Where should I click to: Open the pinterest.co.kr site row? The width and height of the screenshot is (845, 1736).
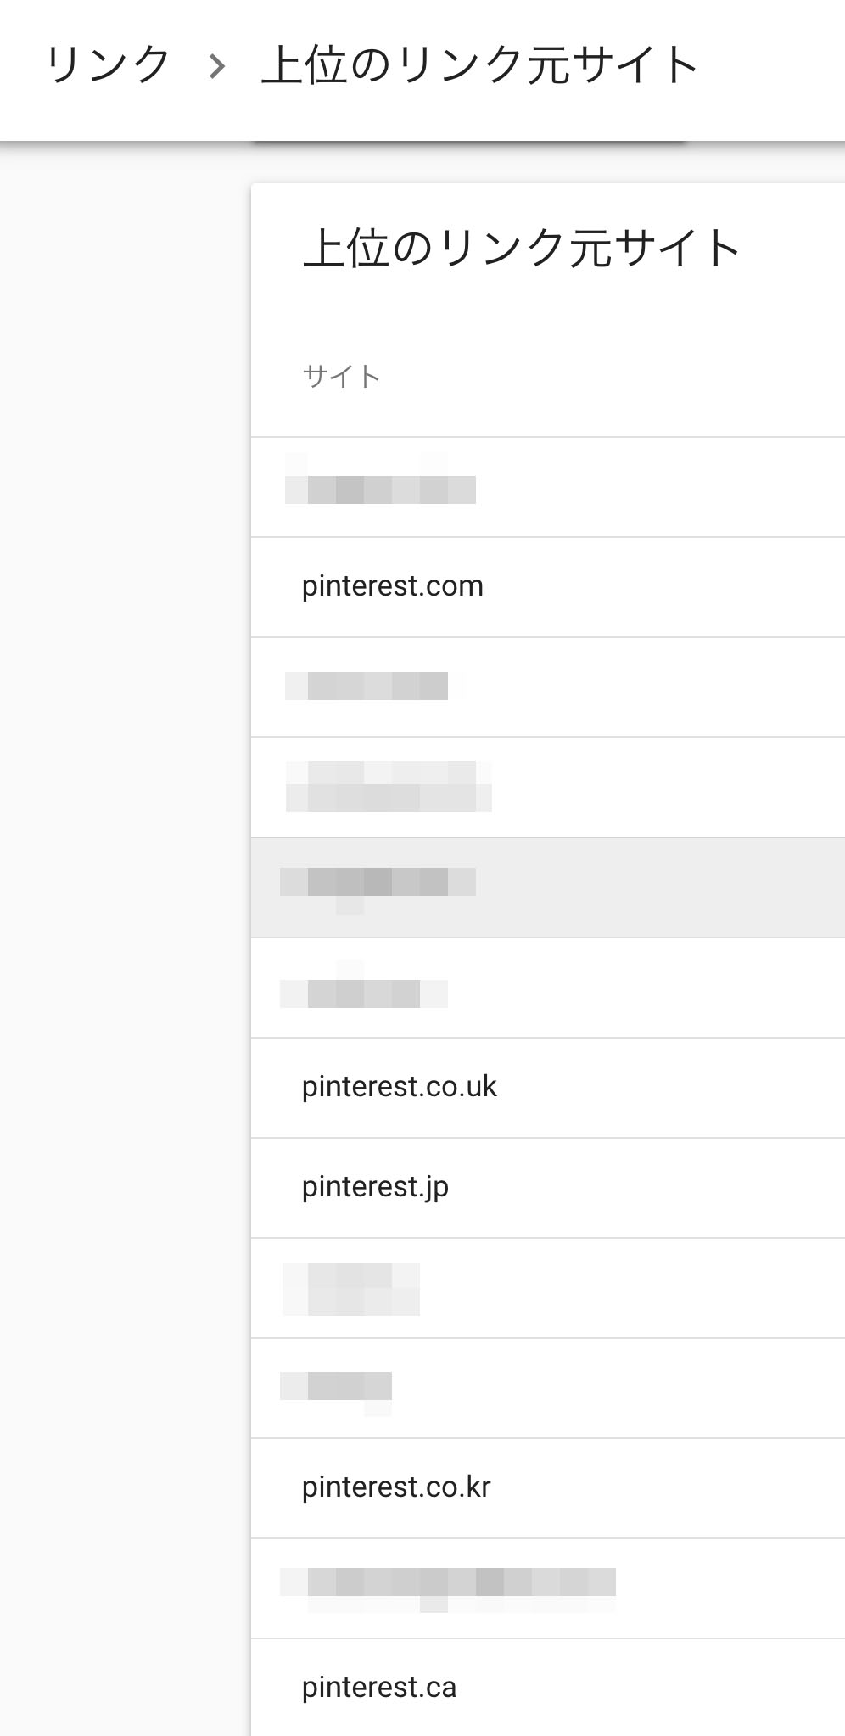pyautogui.click(x=396, y=1487)
